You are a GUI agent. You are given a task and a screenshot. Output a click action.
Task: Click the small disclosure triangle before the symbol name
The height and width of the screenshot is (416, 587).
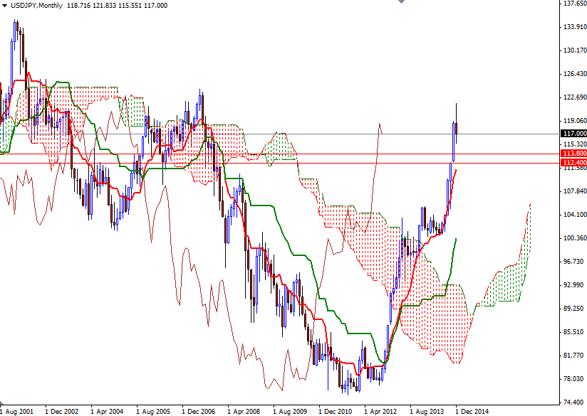[x=4, y=5]
